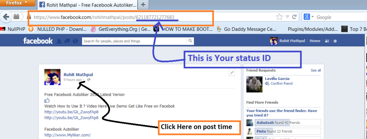Click the 'Facebook Autoliker' text line
Viewport: 367px width, 139px height.
pyautogui.click(x=62, y=129)
